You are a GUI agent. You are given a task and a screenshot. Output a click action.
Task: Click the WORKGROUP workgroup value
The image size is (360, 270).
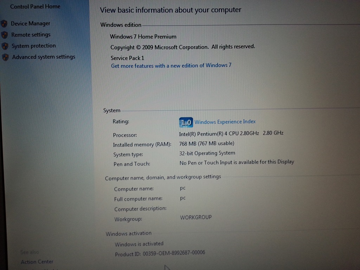(196, 217)
